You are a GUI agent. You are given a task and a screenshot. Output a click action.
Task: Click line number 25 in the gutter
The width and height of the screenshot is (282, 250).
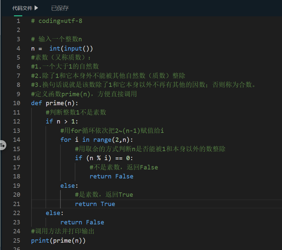[x=17, y=241]
